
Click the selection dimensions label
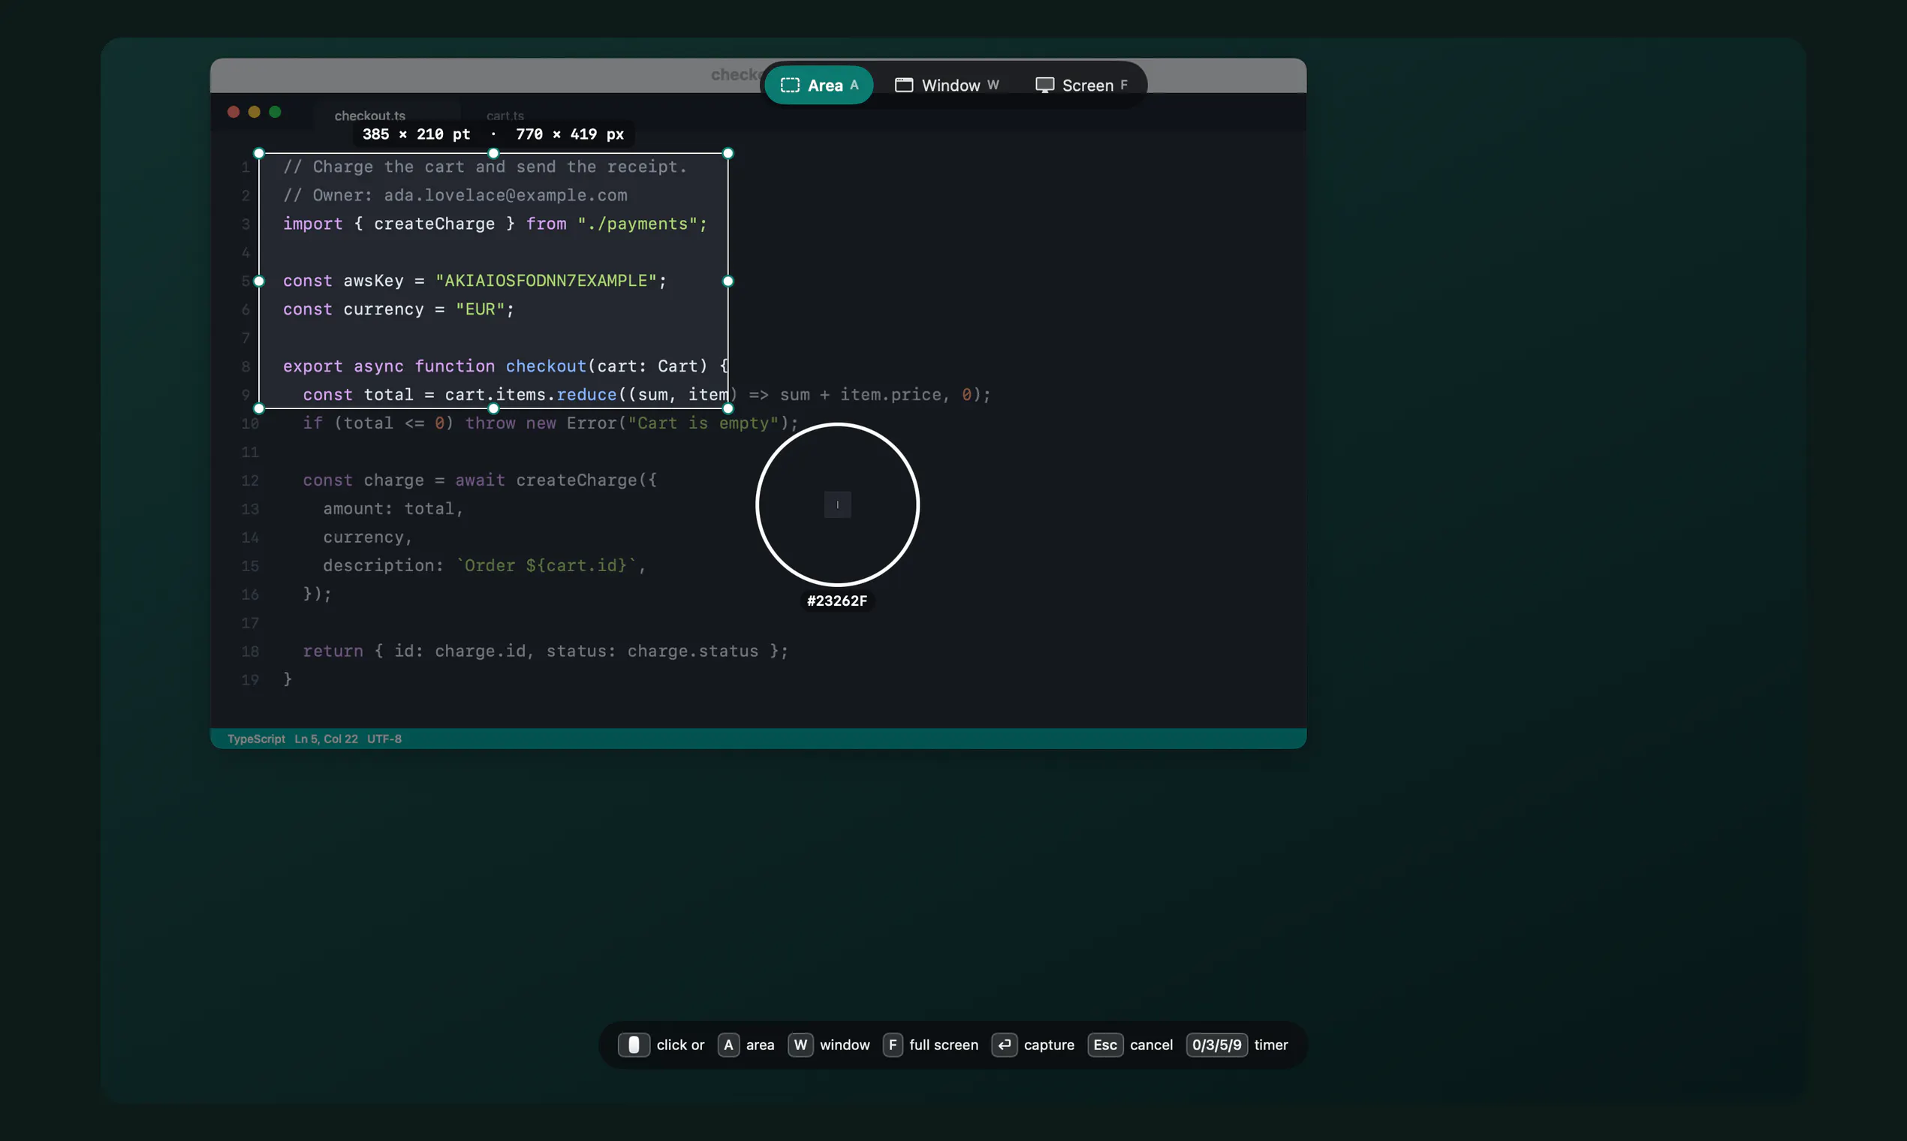493,134
